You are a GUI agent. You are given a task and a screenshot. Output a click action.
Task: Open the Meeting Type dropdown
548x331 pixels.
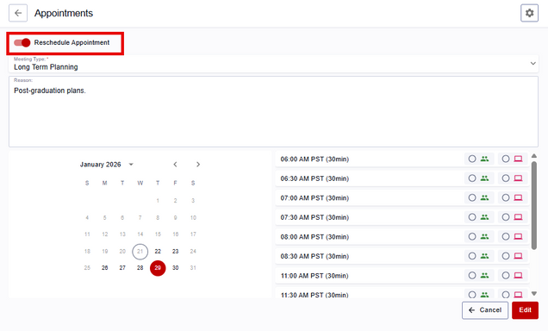pos(273,64)
